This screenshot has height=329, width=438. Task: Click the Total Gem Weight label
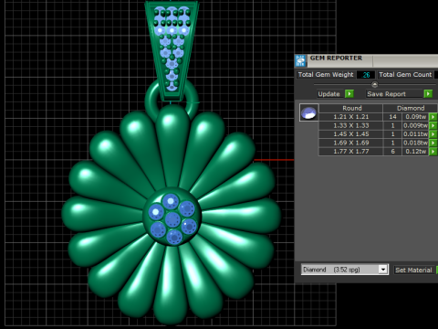tap(326, 75)
